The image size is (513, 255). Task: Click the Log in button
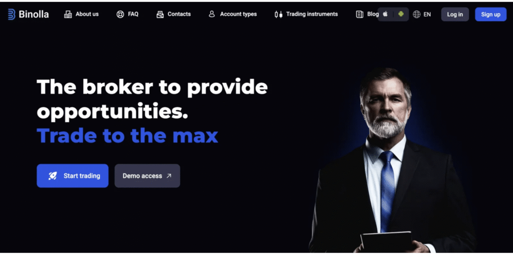[455, 14]
